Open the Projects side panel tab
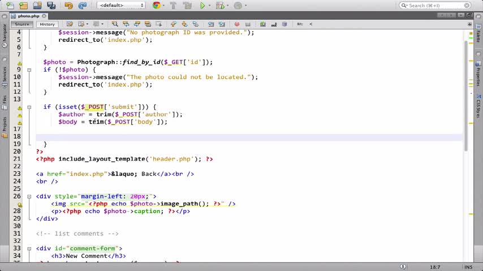The image size is (483, 271). click(5, 126)
